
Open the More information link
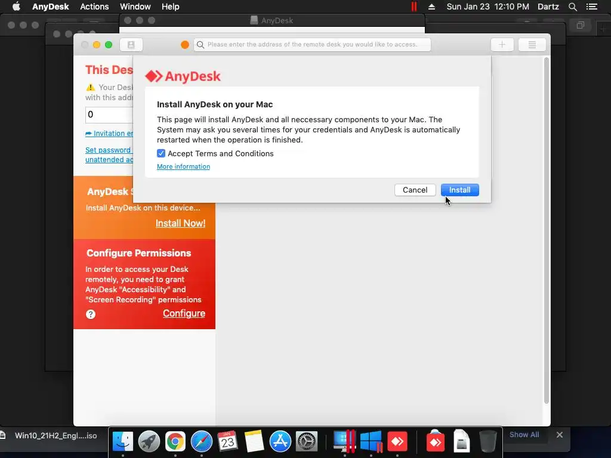184,166
